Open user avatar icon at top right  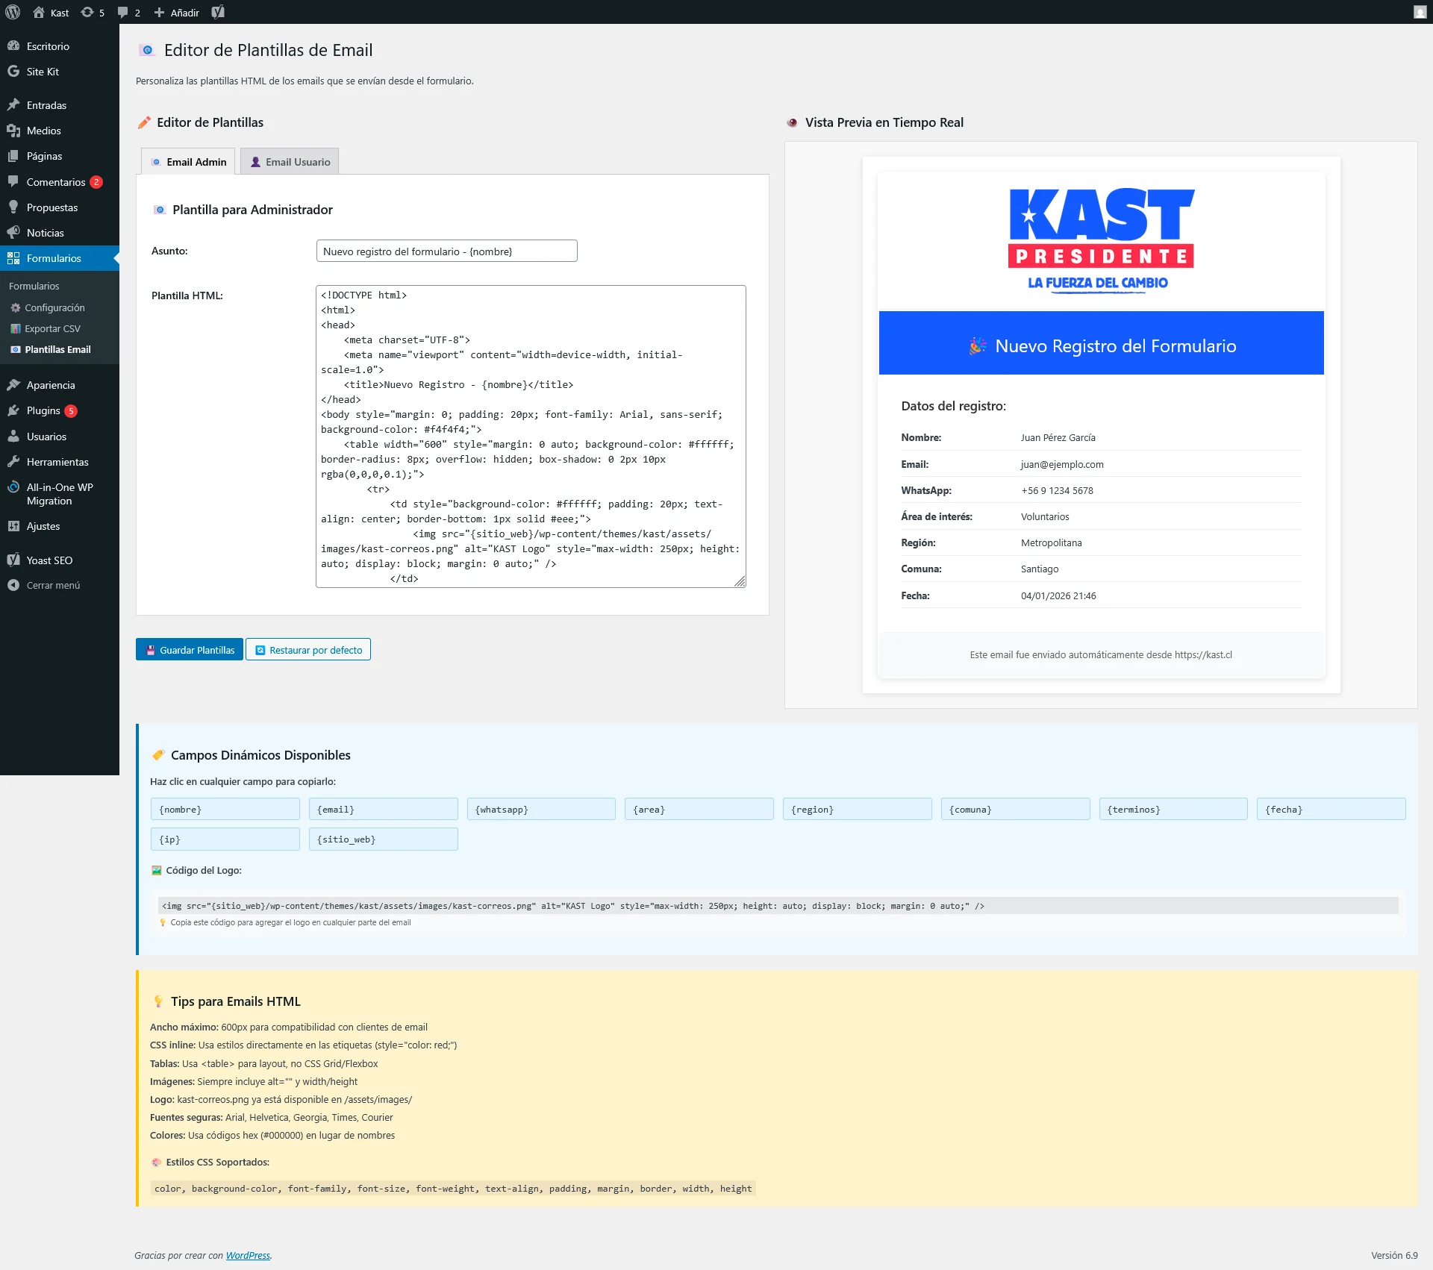[1420, 12]
